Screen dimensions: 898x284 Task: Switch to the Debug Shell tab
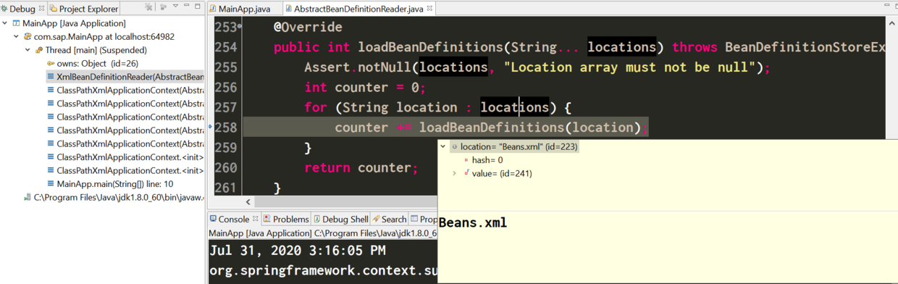click(340, 219)
